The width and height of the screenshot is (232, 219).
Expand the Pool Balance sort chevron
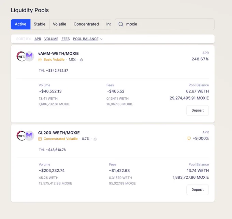click(x=102, y=39)
